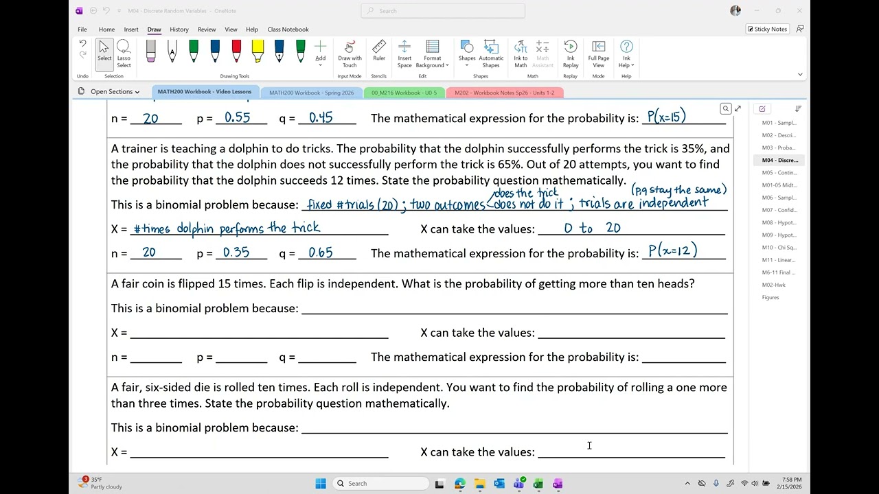Viewport: 879px width, 494px height.
Task: Open Sticky Notes
Action: click(x=767, y=30)
